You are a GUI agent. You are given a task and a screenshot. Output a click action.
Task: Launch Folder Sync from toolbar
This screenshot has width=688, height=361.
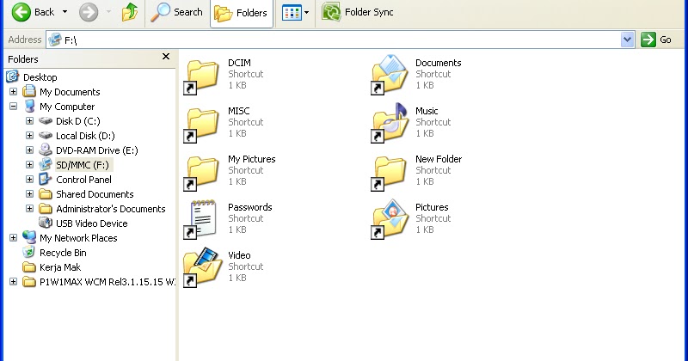click(358, 12)
